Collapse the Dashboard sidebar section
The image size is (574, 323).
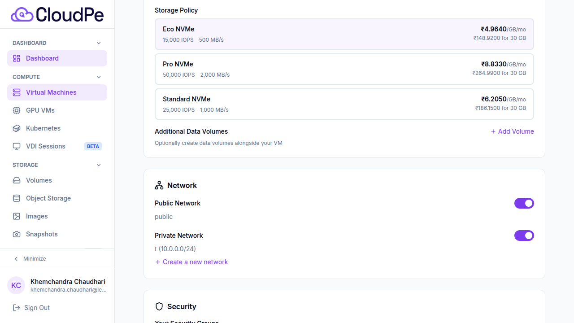[x=99, y=43]
